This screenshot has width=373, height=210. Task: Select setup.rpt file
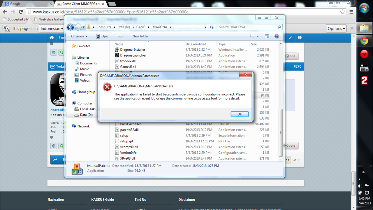coord(126,141)
